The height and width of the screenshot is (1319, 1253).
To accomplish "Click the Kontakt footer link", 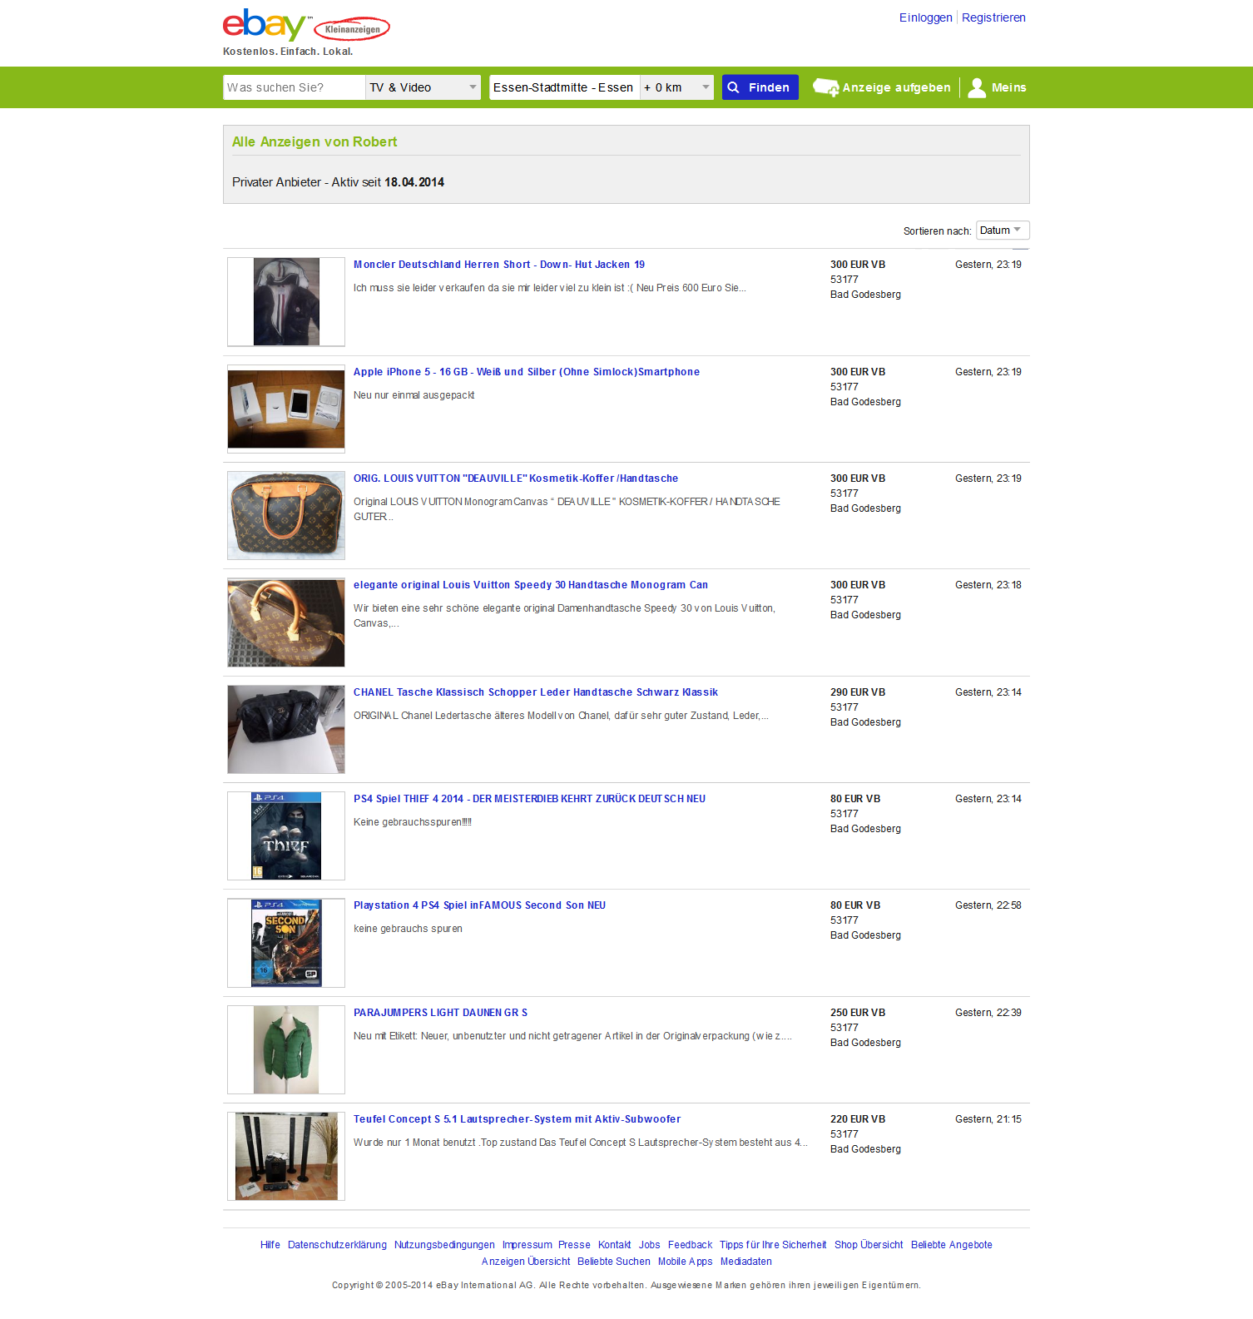I will point(615,1245).
